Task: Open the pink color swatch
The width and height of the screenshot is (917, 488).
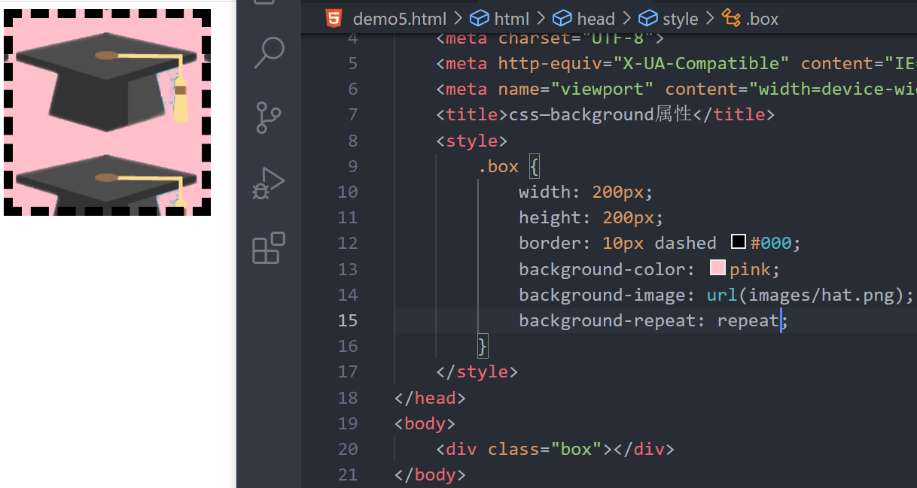Action: (x=717, y=268)
